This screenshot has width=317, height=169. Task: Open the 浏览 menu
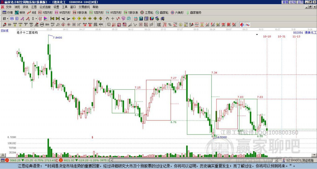pyautogui.click(x=17, y=7)
